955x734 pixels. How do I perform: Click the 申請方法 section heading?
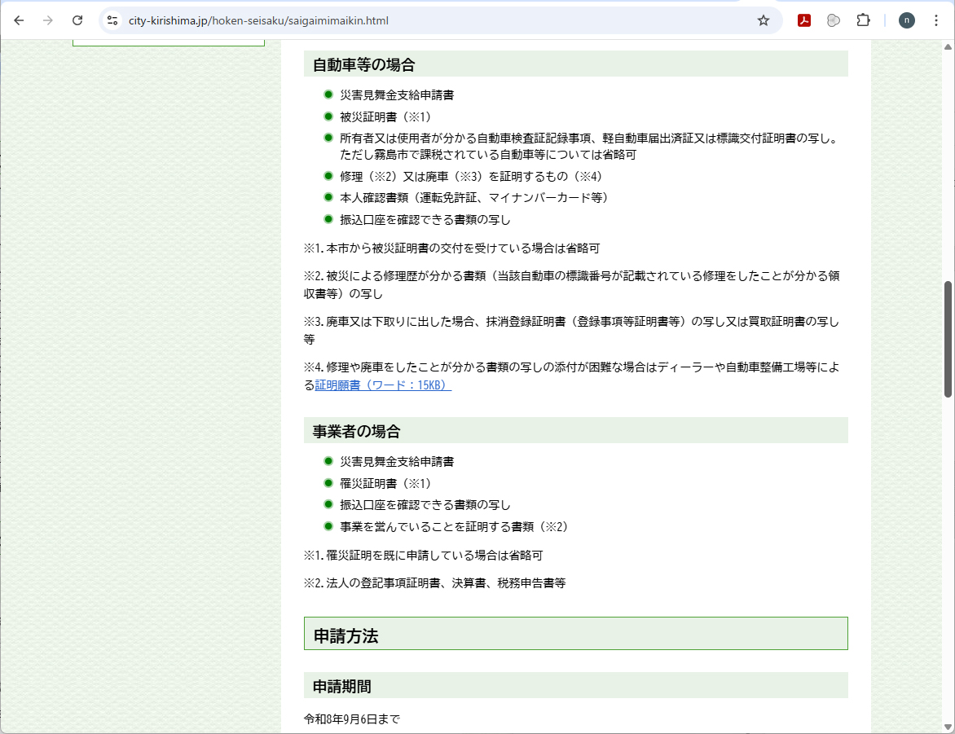coord(345,636)
